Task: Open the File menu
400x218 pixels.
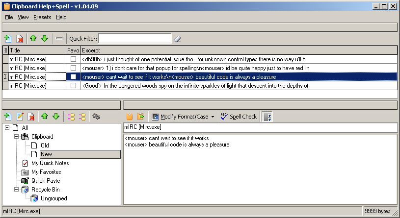Action: pos(9,17)
